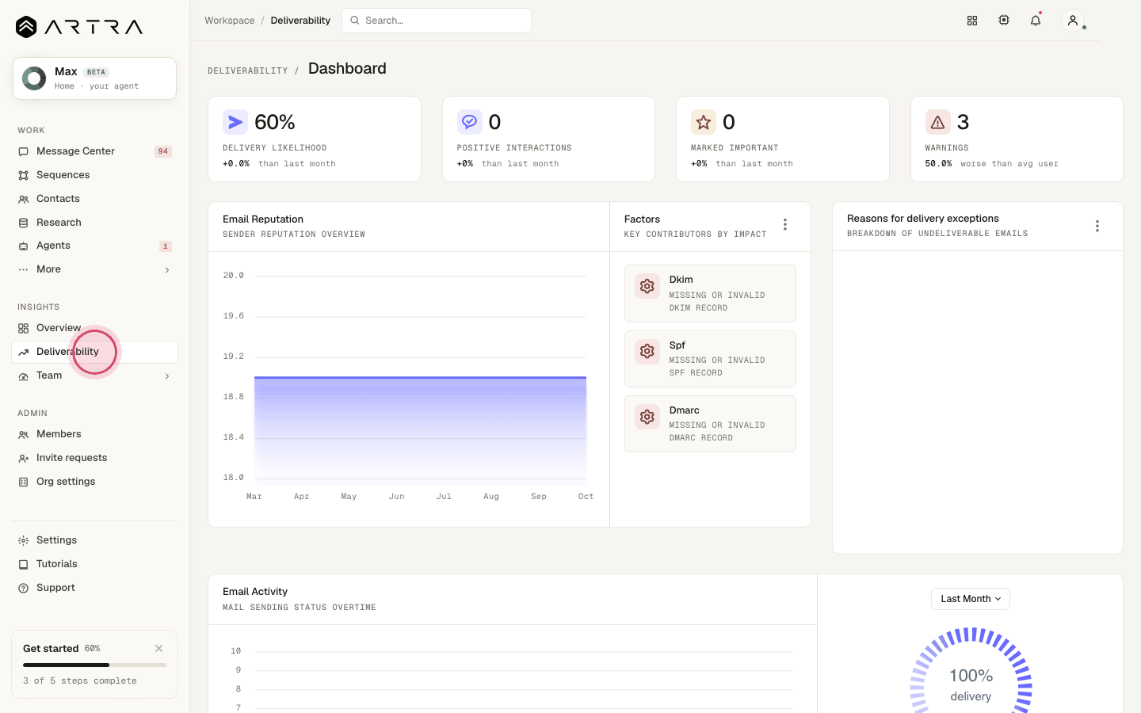Open Factors panel three-dot menu
The width and height of the screenshot is (1141, 713).
(x=785, y=225)
